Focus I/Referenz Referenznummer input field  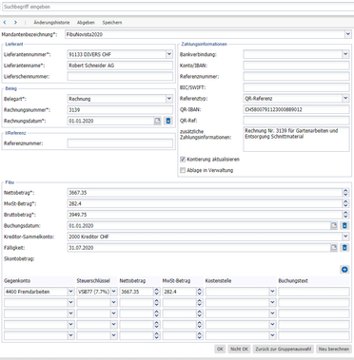click(x=120, y=143)
